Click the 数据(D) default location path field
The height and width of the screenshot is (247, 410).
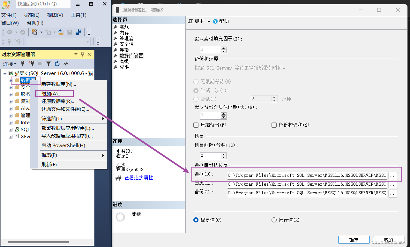pos(307,175)
